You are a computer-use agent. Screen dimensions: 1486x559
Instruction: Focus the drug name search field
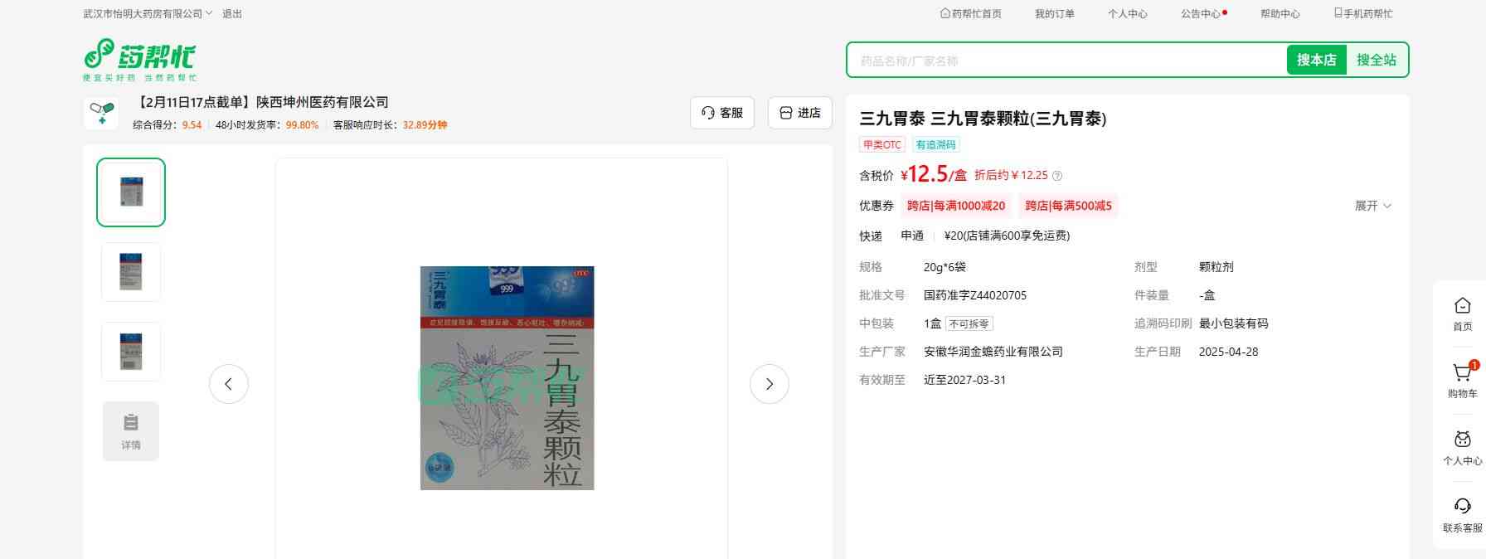tap(1066, 61)
